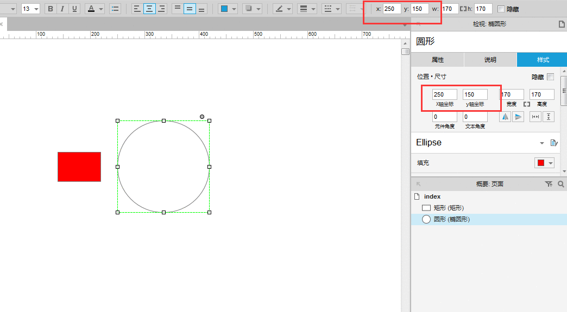Fit width to text

(535, 117)
